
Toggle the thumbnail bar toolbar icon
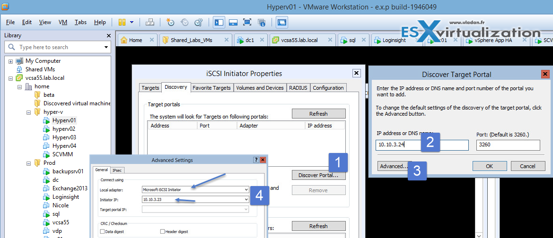(x=233, y=22)
